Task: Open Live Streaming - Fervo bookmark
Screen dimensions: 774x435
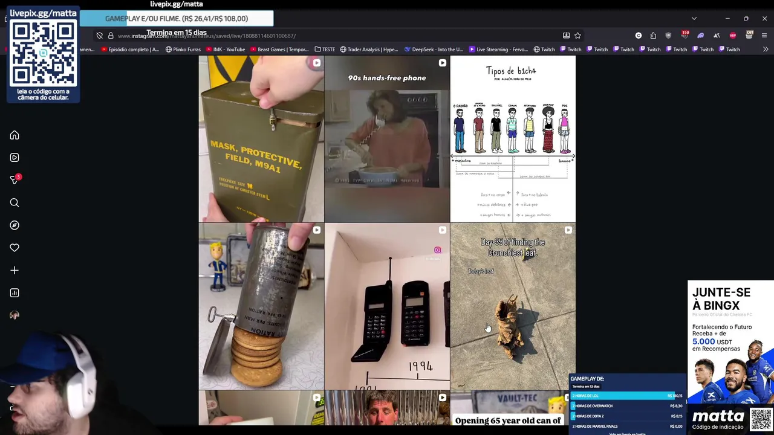Action: 498,50
